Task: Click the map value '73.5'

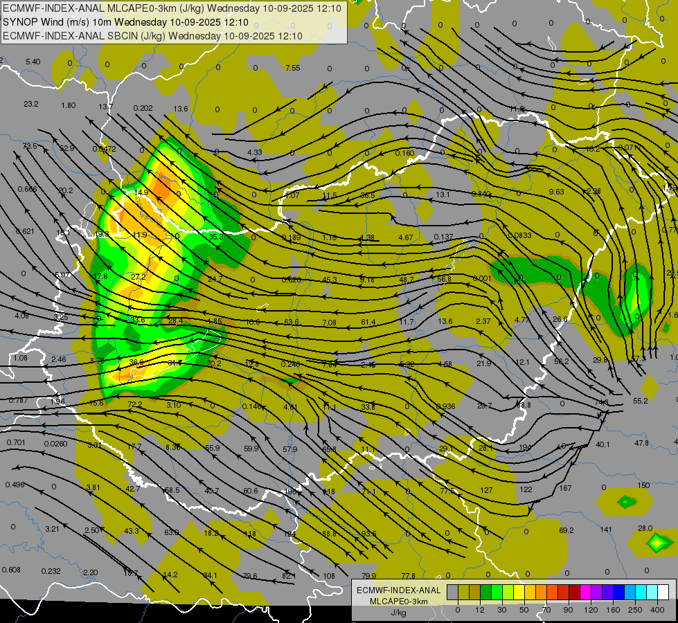Action: click(30, 147)
